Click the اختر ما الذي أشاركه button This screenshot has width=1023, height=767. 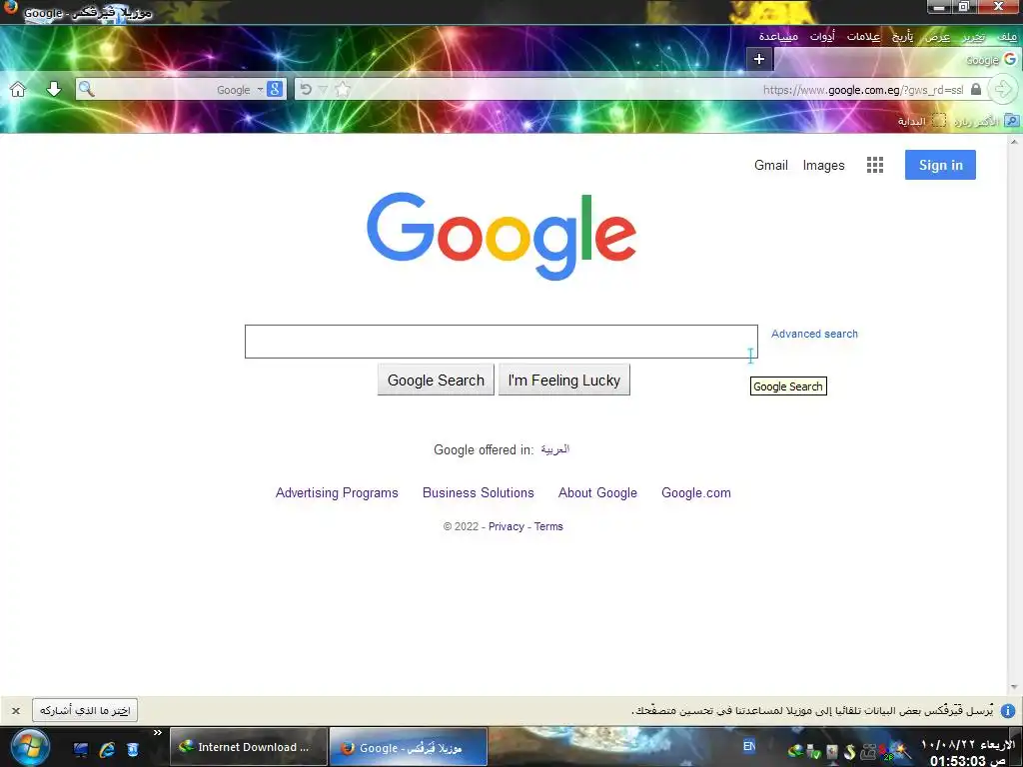[x=85, y=710]
